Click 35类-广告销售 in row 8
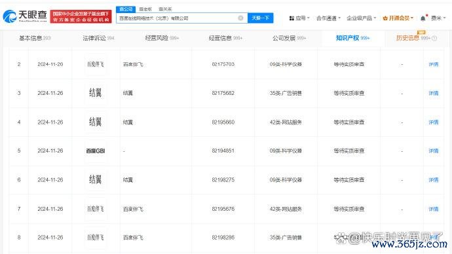The image size is (452, 254). pos(286,237)
